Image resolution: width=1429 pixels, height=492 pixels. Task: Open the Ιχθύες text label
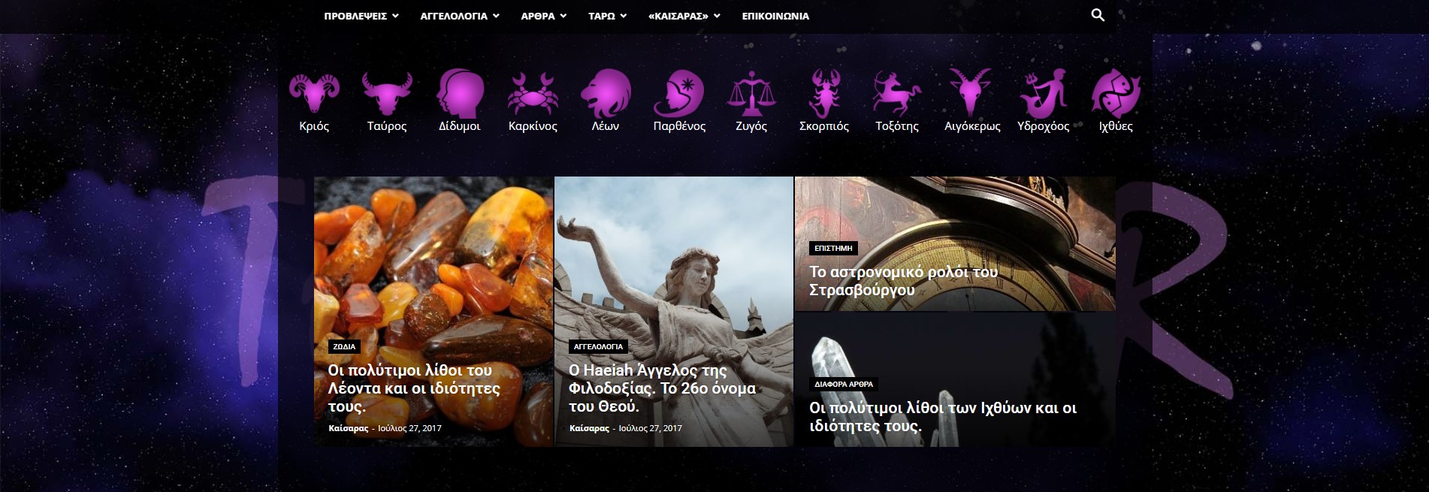pos(1116,126)
